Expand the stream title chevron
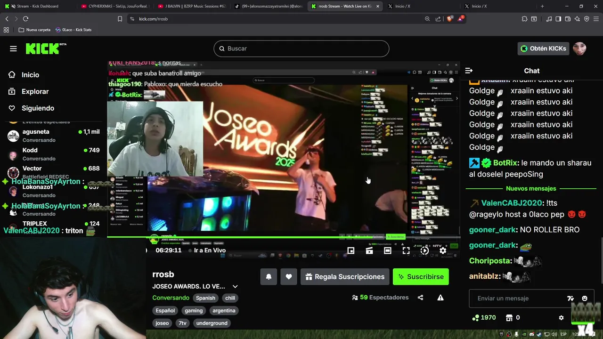The image size is (603, 339). click(x=235, y=286)
